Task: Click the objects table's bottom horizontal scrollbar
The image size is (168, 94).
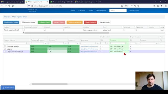Action: pyautogui.click(x=50, y=84)
